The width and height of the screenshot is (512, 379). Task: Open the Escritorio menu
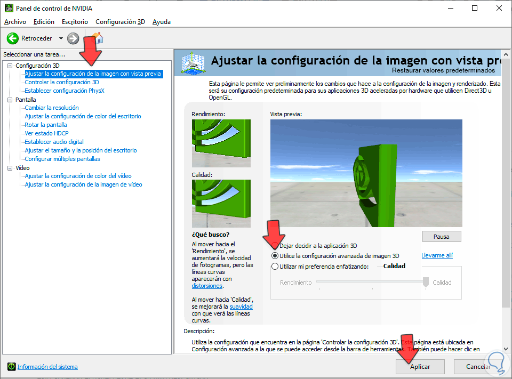pyautogui.click(x=75, y=22)
